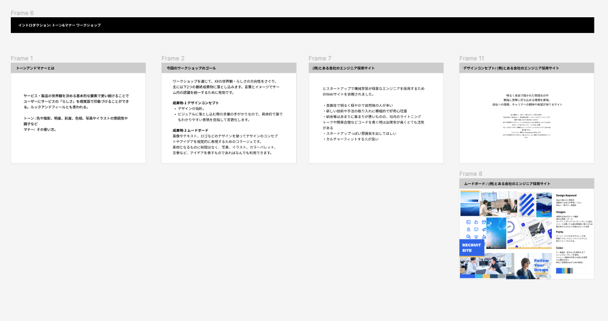608x321 pixels.
Task: Select the person icon in the moodboard icon grid
Action: 469,229
